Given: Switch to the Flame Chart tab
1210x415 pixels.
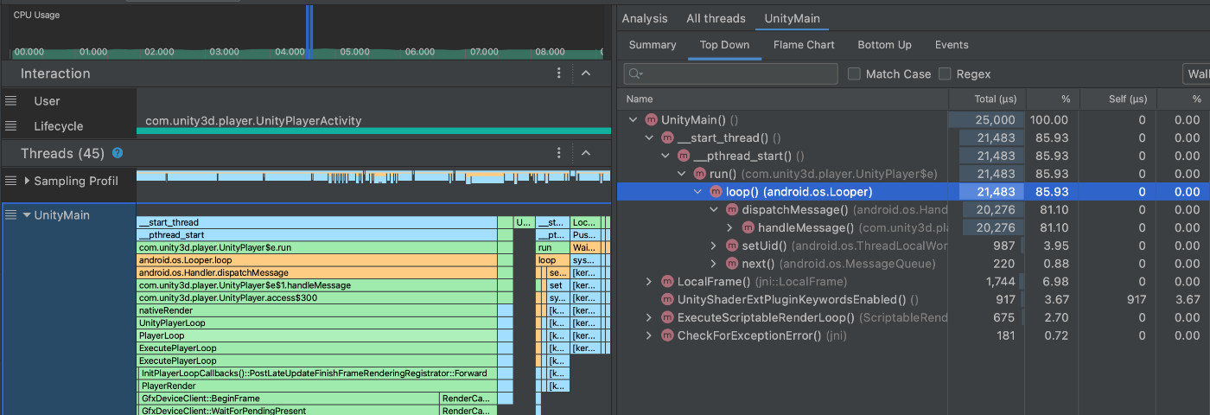Looking at the screenshot, I should (x=804, y=45).
